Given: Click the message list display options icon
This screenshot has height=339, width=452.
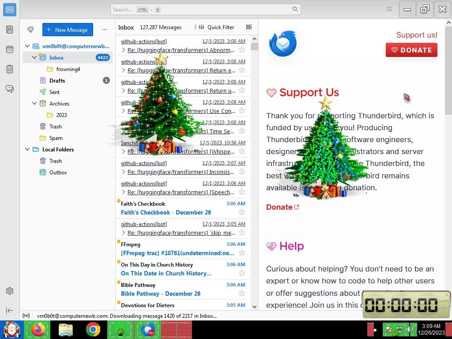Looking at the screenshot, I should (249, 27).
